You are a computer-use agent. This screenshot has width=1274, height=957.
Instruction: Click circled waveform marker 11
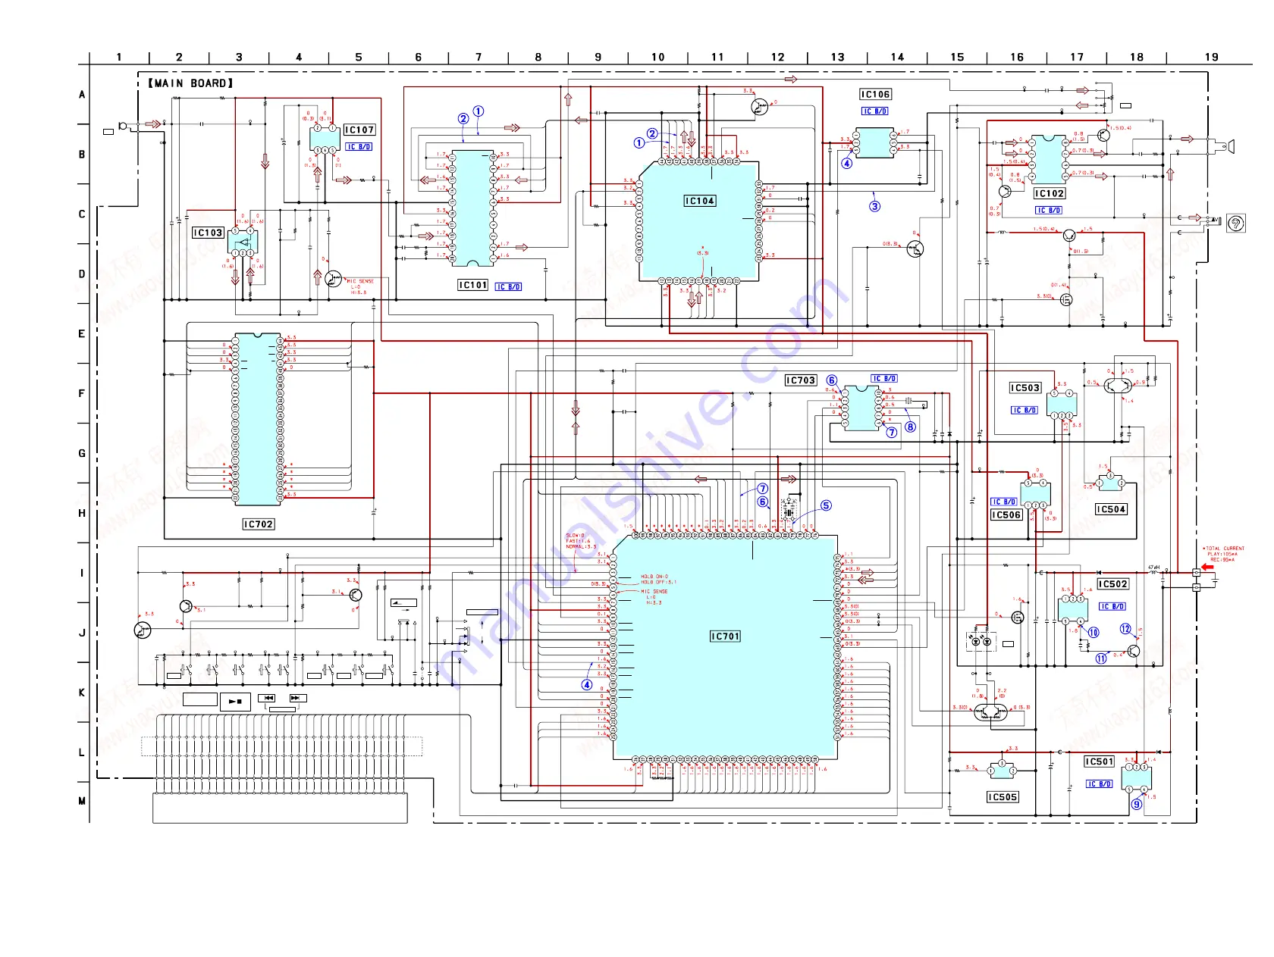pos(1101,658)
